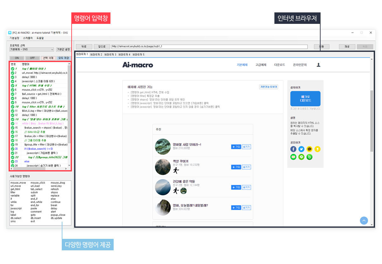Click the running-man icon under 책상 꾸미기
Screen dimensions: 382x264
(176, 170)
